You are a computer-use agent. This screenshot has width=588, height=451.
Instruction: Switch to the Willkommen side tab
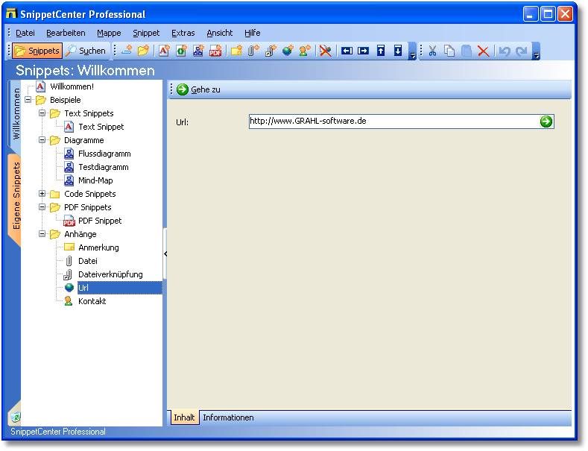click(16, 114)
